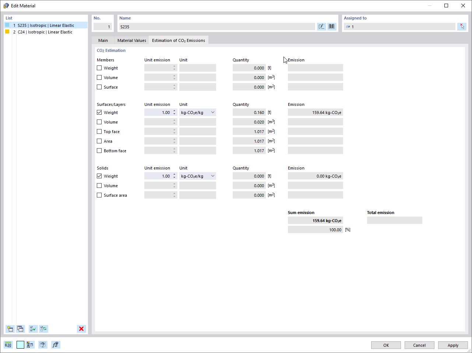This screenshot has height=353, width=472.
Task: Open the formula fx viewer icon
Action: coord(56,345)
